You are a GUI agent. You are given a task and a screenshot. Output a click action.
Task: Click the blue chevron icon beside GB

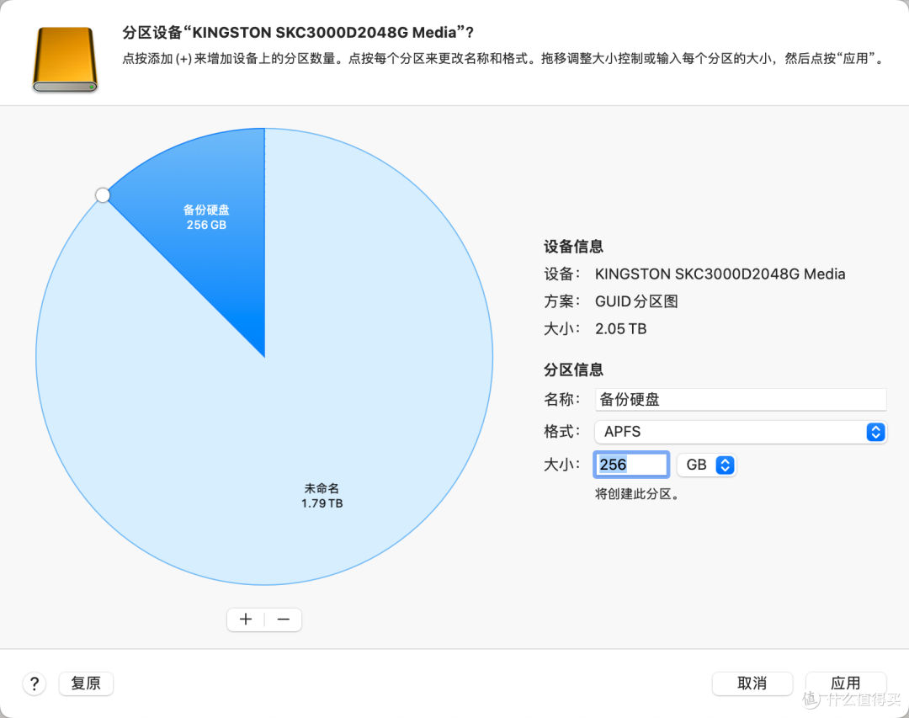pos(724,464)
